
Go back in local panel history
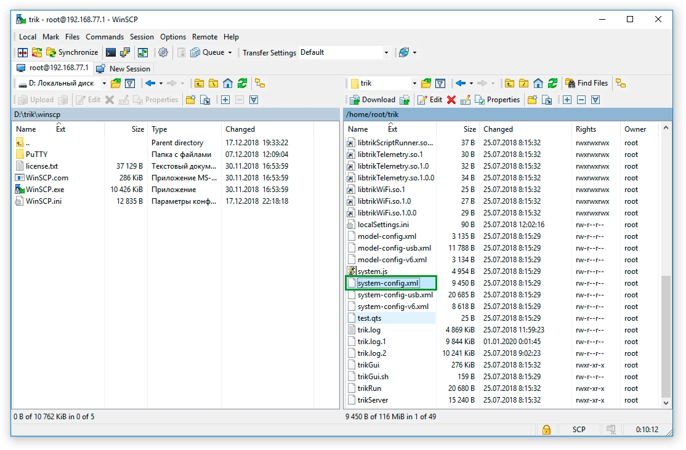150,83
